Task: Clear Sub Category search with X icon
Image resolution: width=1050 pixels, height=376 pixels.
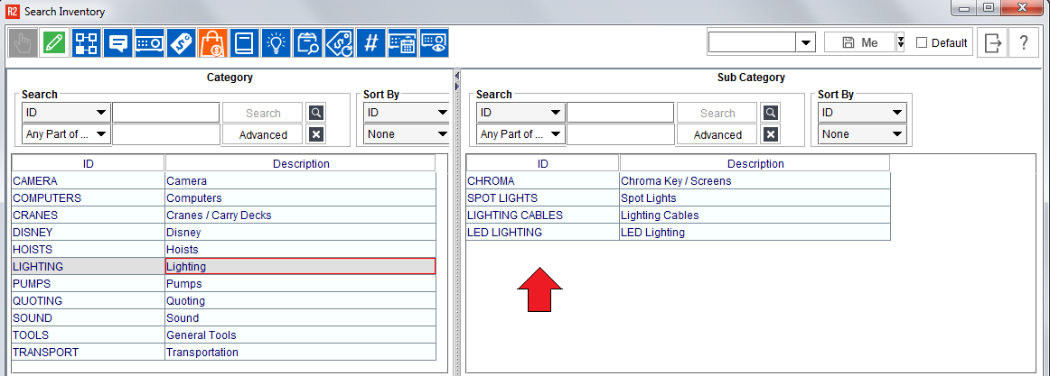Action: (770, 134)
